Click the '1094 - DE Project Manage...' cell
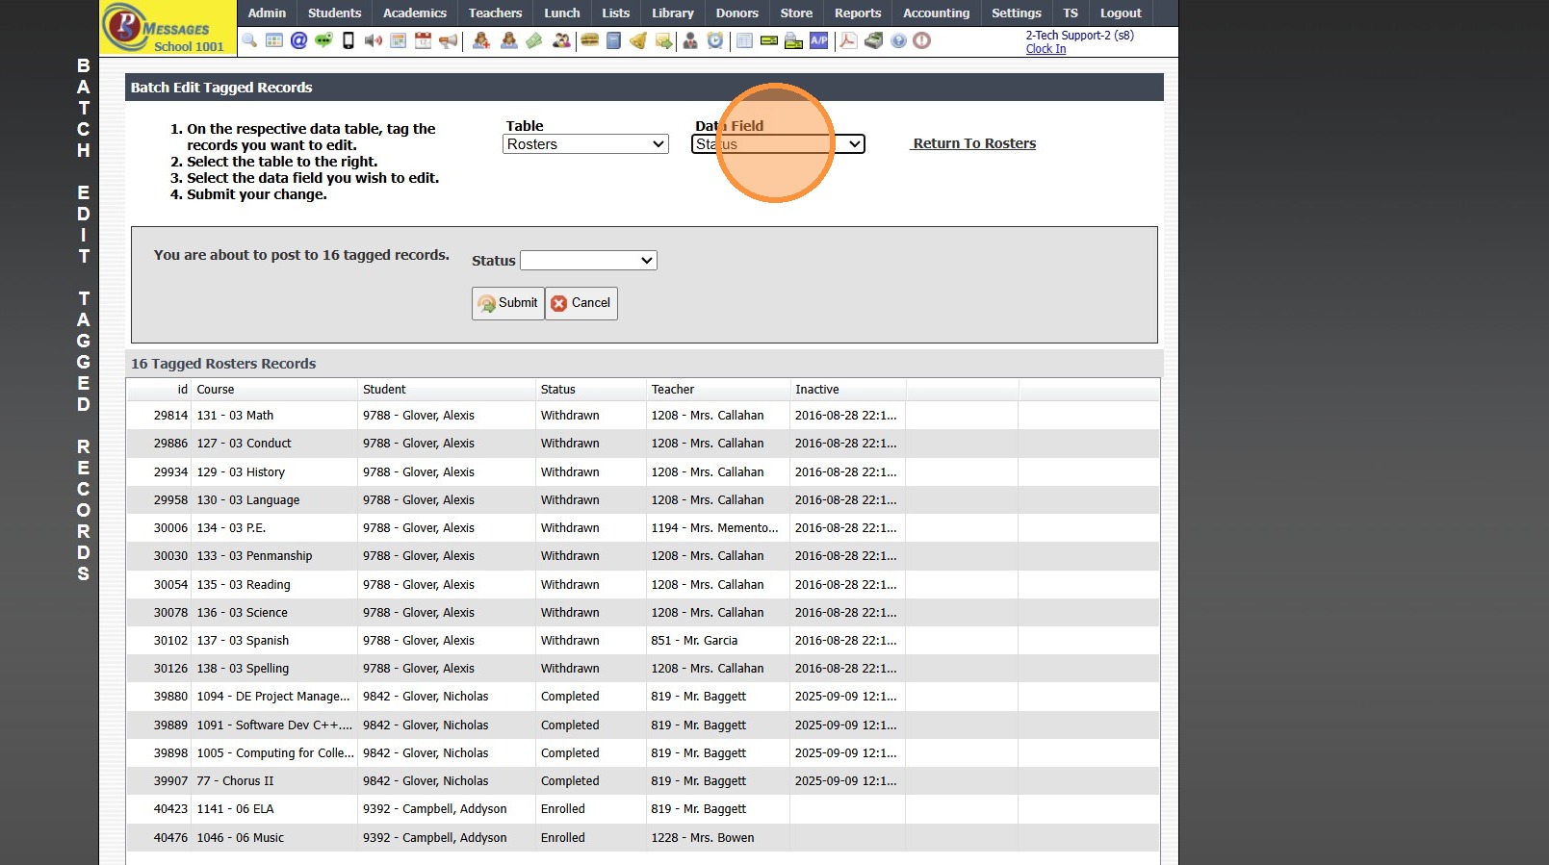Image resolution: width=1549 pixels, height=865 pixels. (273, 697)
